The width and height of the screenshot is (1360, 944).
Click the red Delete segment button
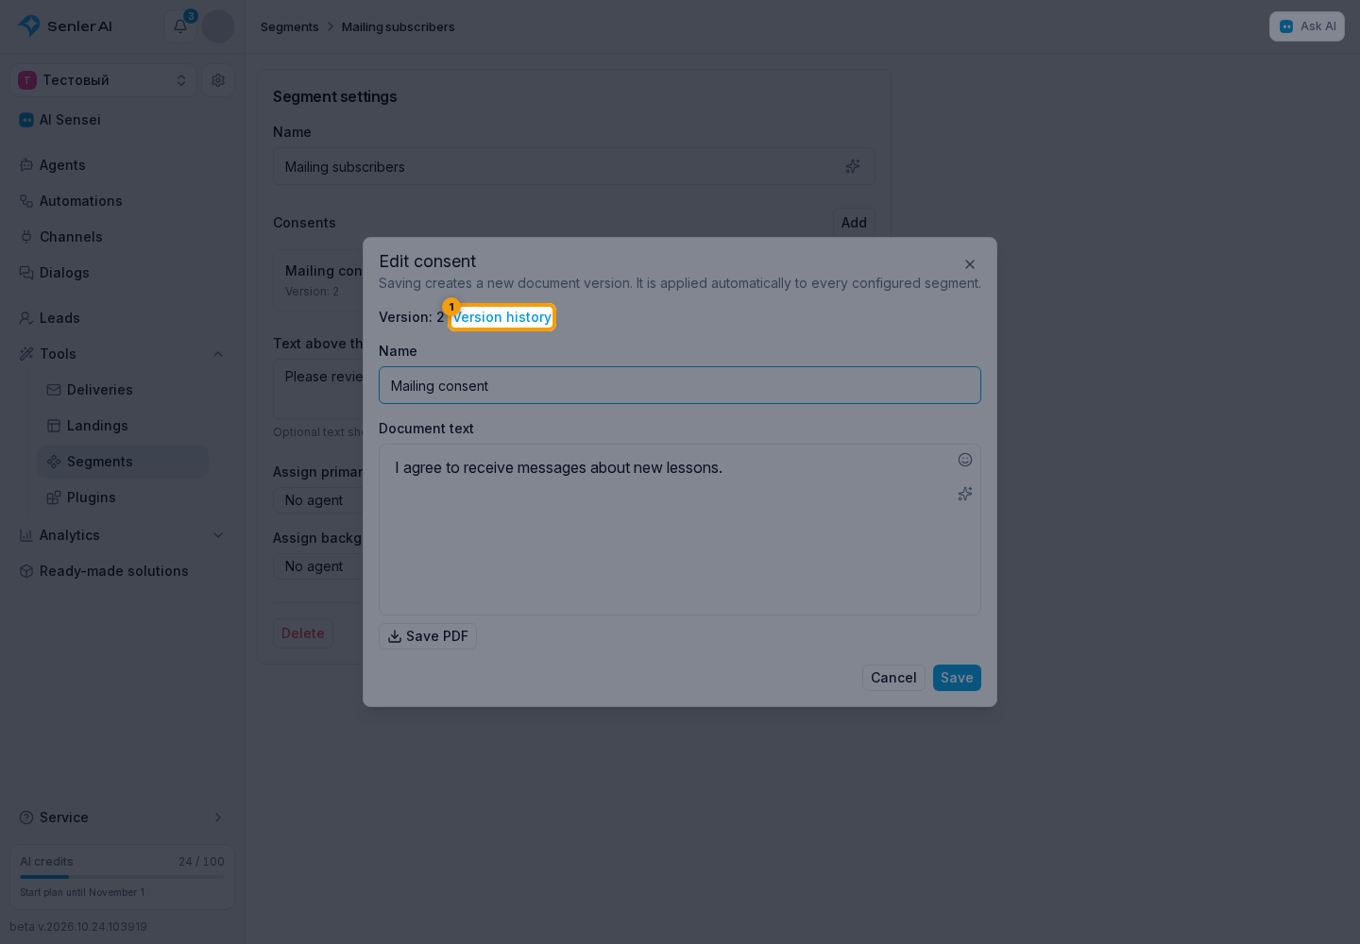(303, 633)
